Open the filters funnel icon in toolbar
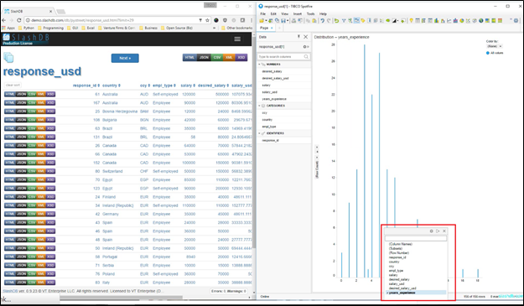 click(344, 21)
